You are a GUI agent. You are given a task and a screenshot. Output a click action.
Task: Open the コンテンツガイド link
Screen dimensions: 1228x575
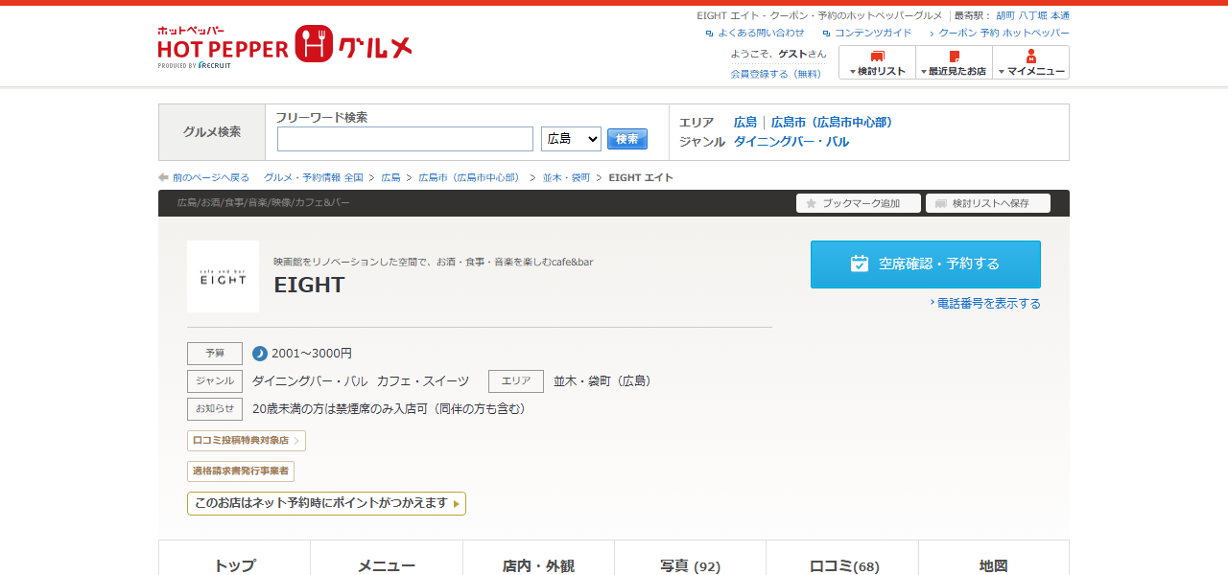[873, 33]
